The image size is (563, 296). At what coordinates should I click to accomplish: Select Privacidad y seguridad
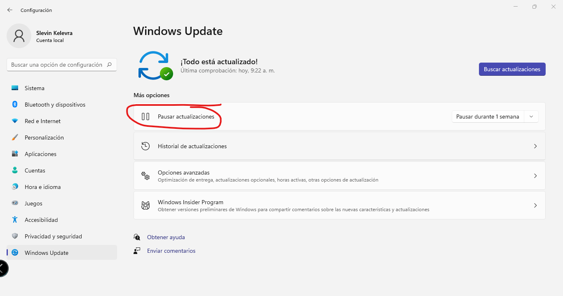(x=62, y=236)
